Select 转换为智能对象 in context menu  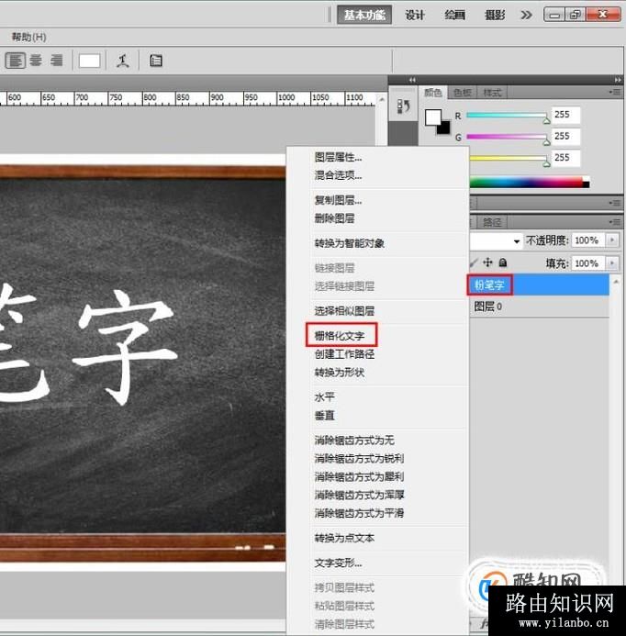[x=350, y=243]
